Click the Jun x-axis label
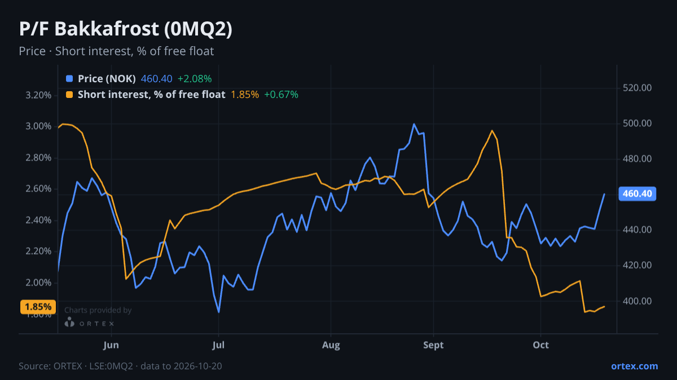The image size is (677, 380). [x=112, y=345]
